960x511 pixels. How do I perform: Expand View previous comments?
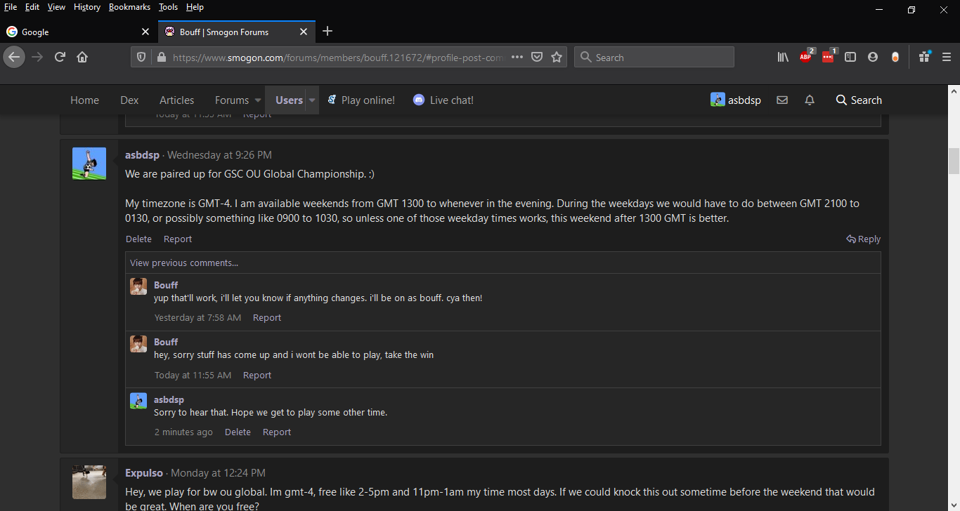[184, 263]
